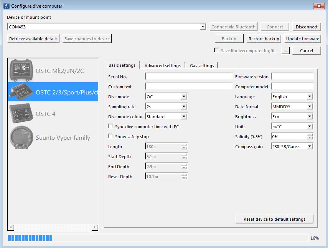Click the Subsurface app icon in title bar

pyautogui.click(x=6, y=6)
